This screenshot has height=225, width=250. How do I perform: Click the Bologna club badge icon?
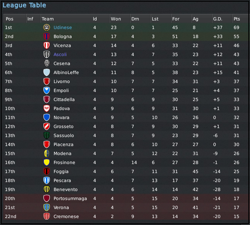pyautogui.click(x=46, y=36)
